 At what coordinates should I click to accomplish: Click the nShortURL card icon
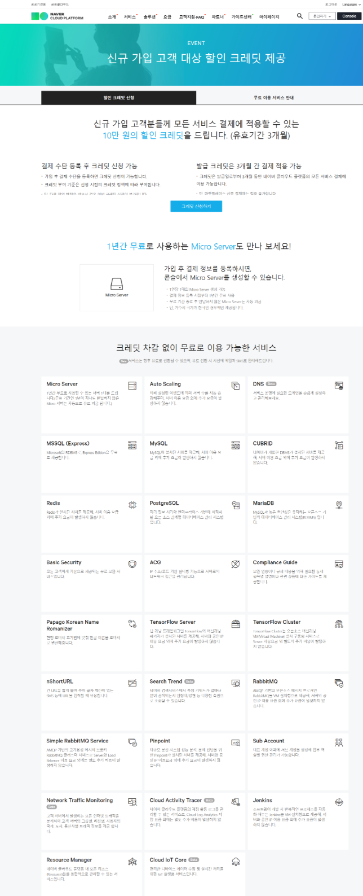[x=132, y=683]
